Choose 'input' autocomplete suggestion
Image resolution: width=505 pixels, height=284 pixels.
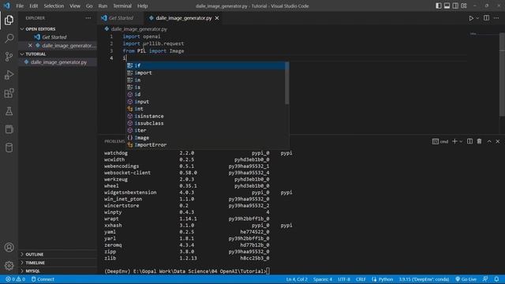click(205, 102)
